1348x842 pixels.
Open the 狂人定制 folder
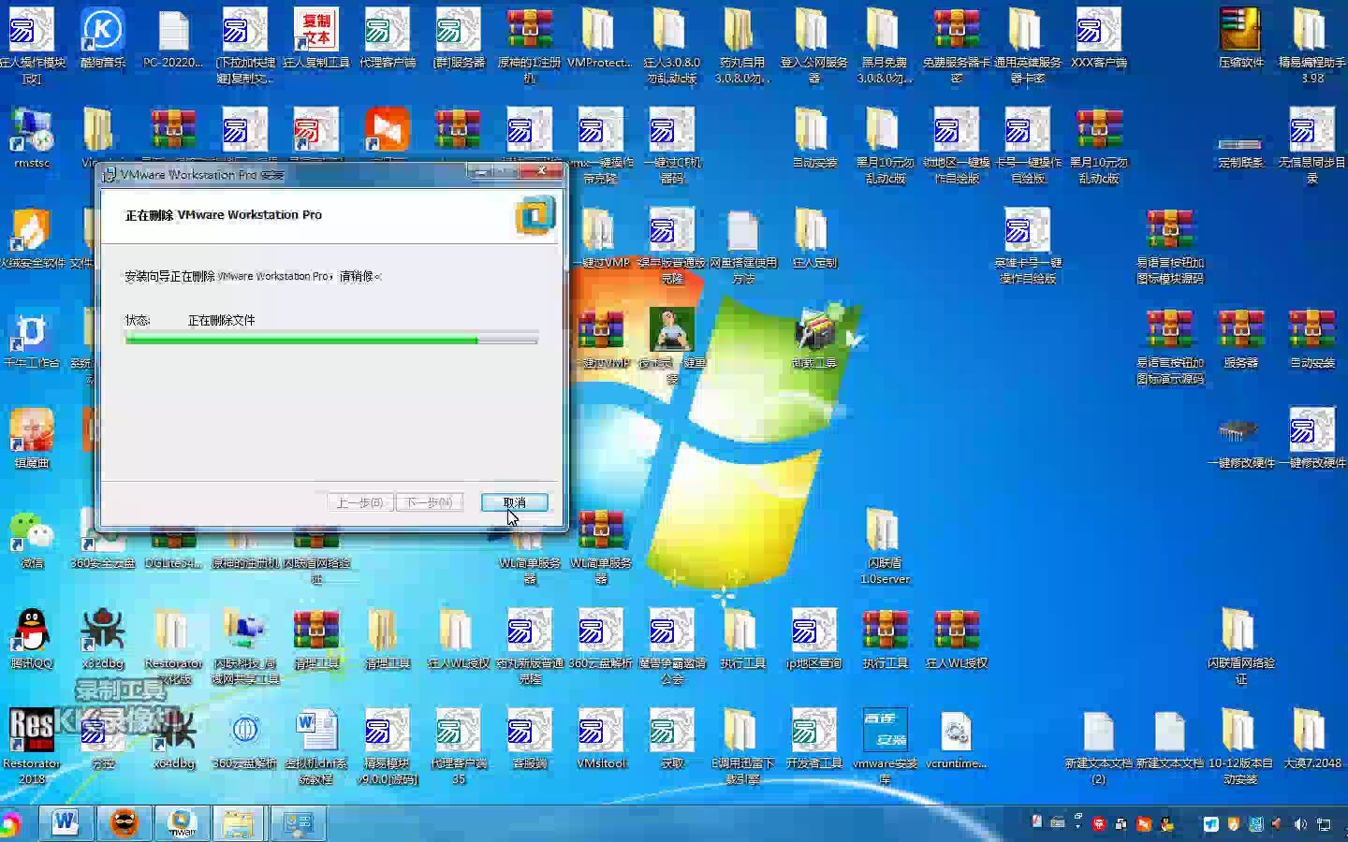point(813,240)
